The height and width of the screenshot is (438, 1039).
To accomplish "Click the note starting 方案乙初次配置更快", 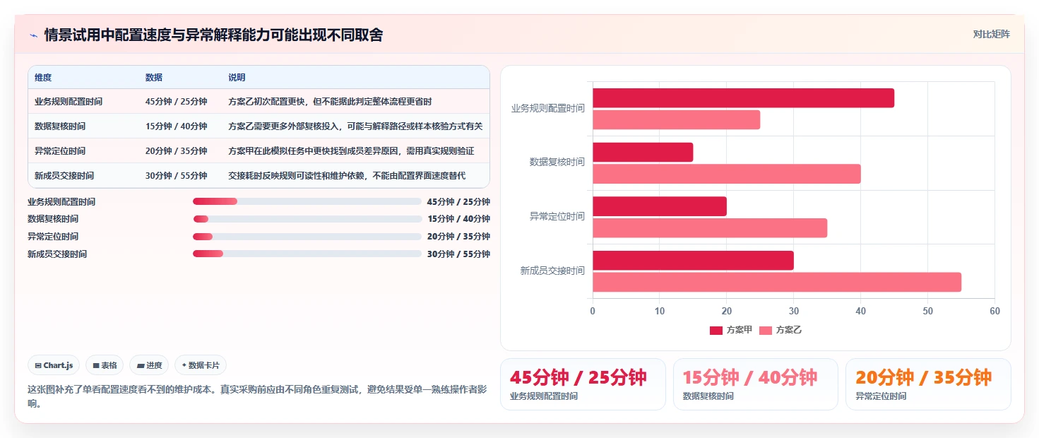I will (330, 102).
